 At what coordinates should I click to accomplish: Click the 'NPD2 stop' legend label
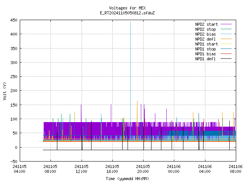coord(205,29)
